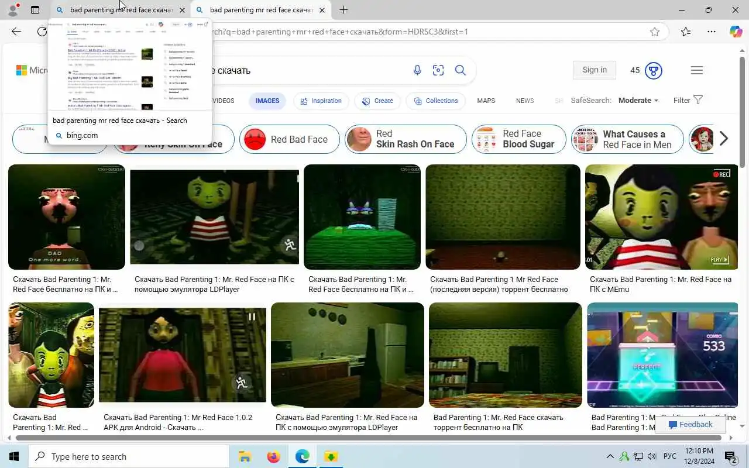Show more suggestion chips arrow
Viewport: 749px width, 468px height.
[724, 139]
